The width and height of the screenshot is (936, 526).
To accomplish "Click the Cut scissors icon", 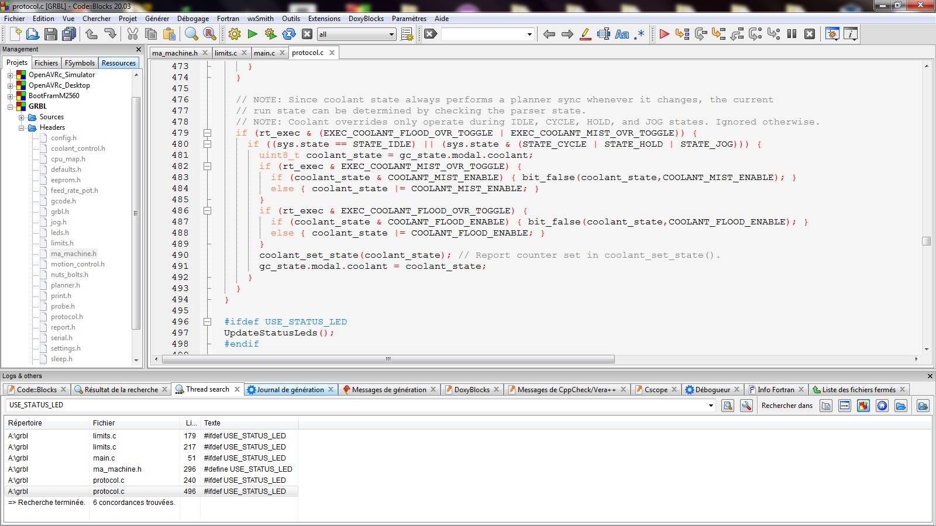I will pos(133,34).
